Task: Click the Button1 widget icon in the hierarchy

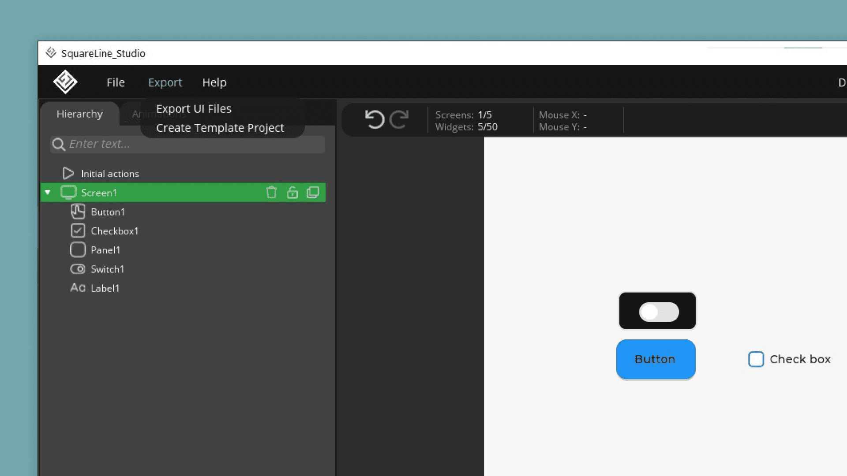Action: coord(78,212)
